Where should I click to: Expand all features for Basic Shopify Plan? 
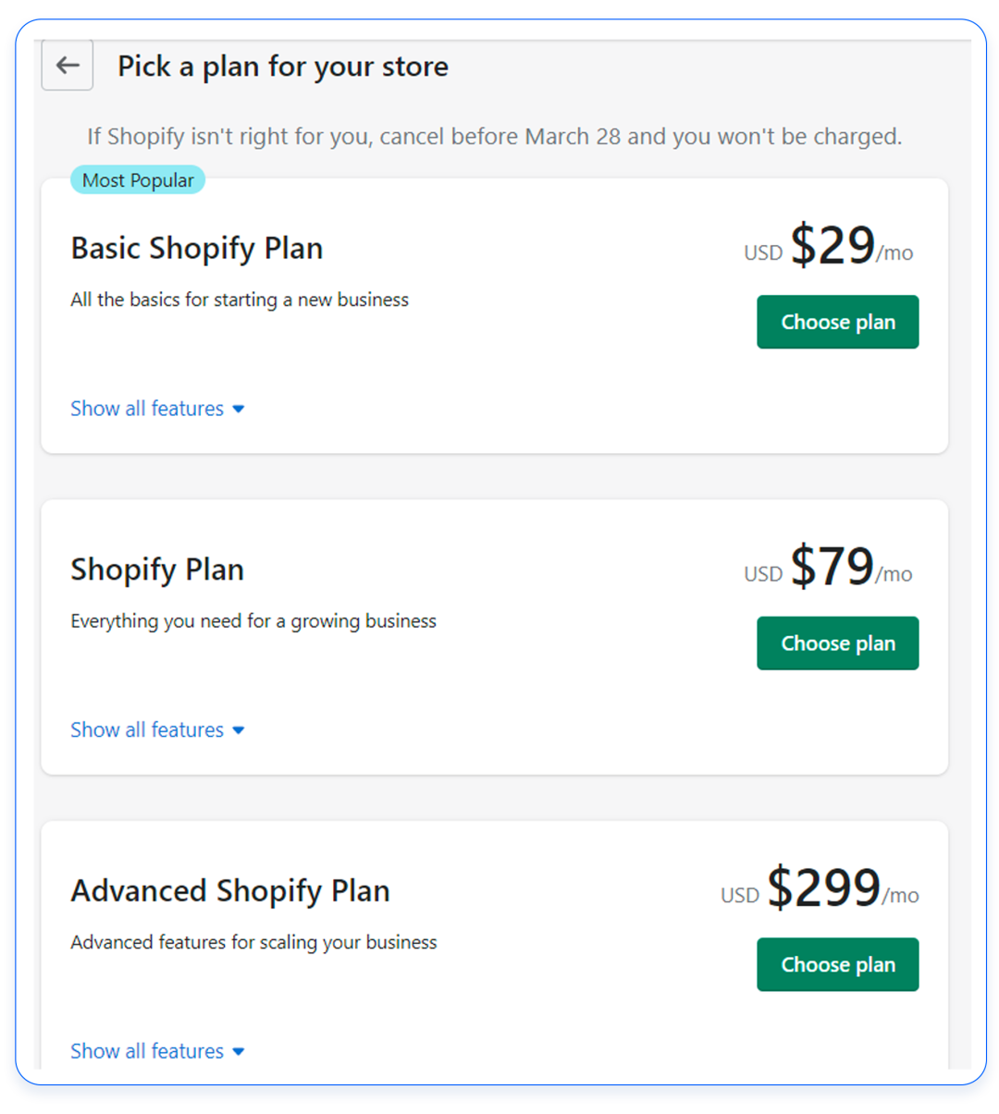tap(157, 409)
